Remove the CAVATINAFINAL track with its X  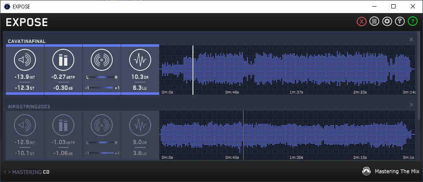tap(412, 39)
